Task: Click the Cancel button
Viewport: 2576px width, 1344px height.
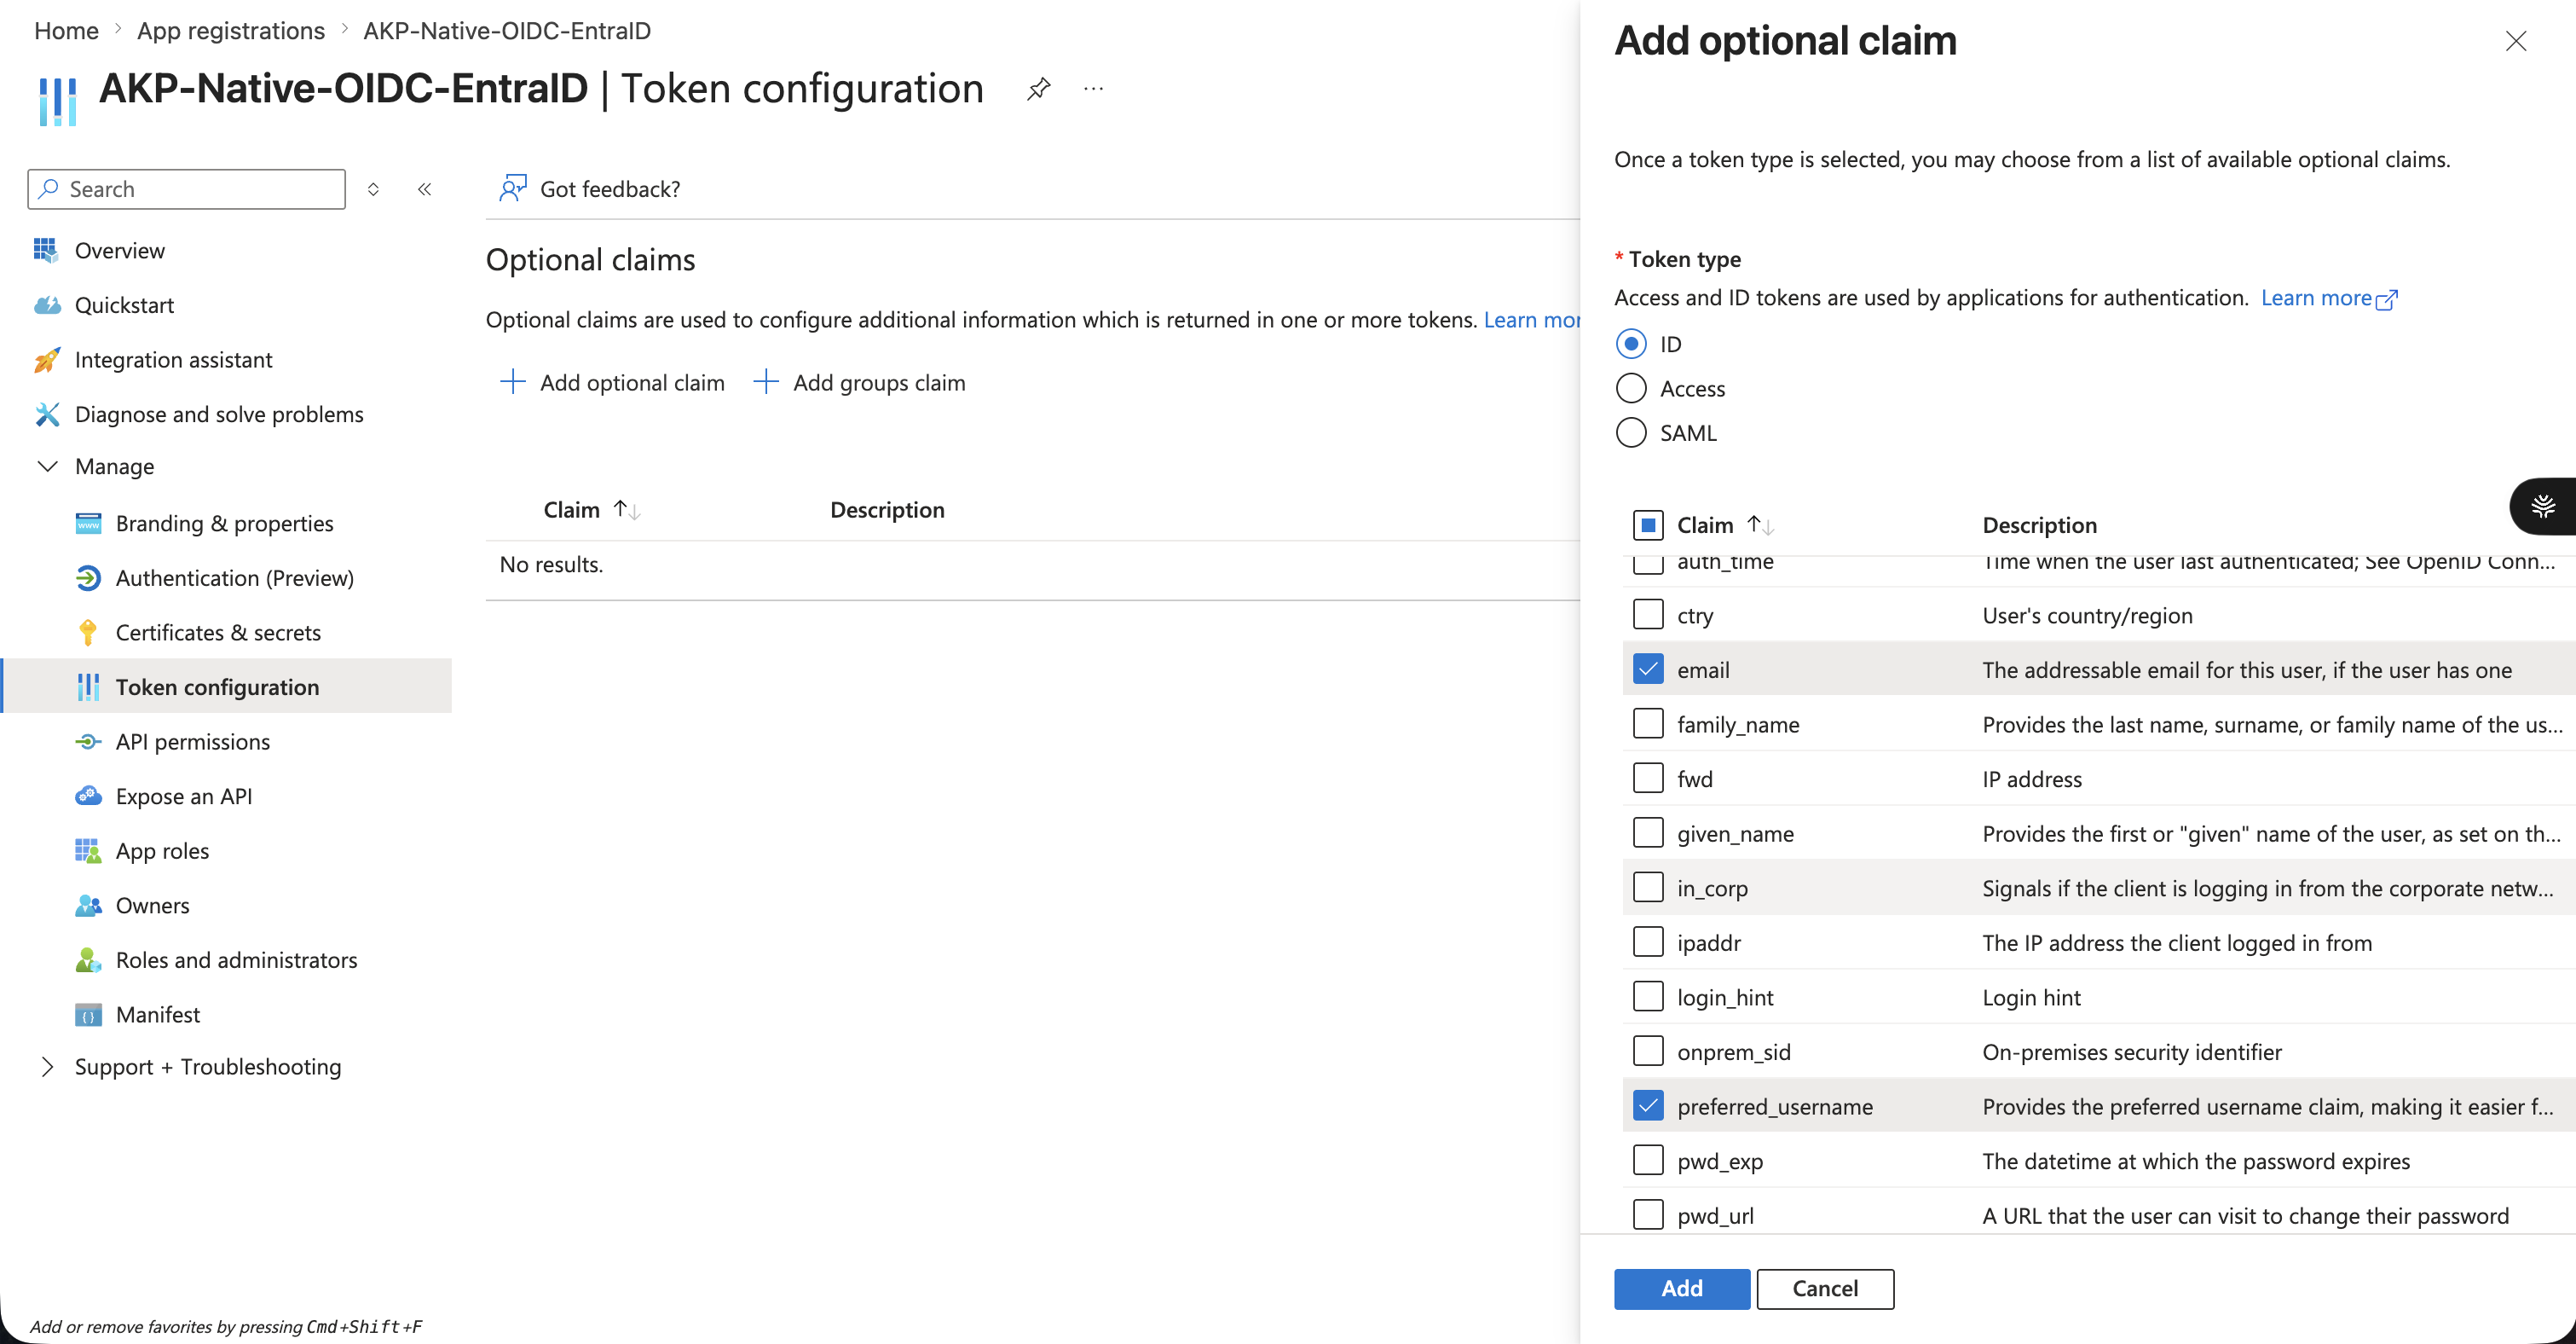Action: [x=1825, y=1288]
